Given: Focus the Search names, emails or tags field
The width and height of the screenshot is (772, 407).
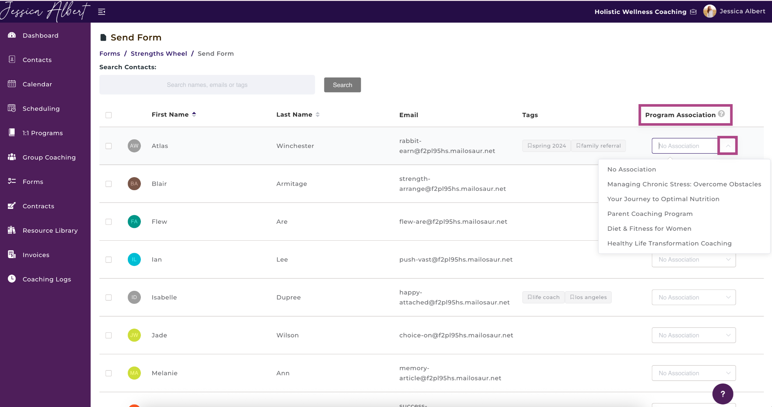Looking at the screenshot, I should tap(207, 85).
